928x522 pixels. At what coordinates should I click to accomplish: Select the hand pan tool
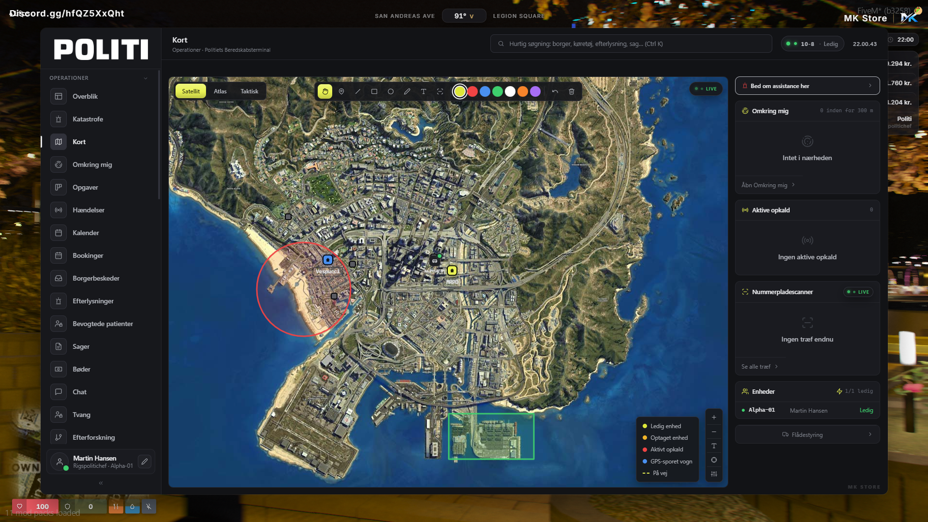click(325, 91)
